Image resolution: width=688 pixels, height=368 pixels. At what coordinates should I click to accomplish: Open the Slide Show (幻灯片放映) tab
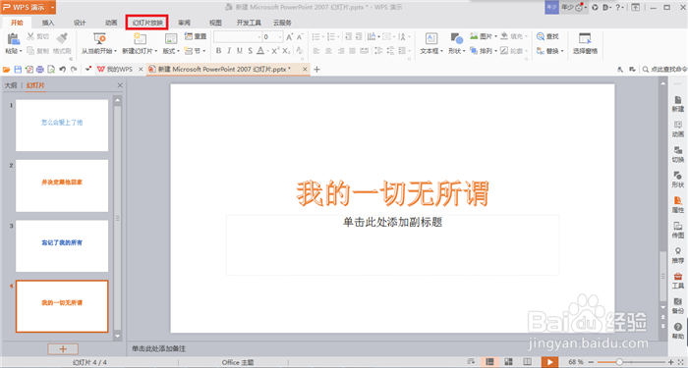click(147, 23)
